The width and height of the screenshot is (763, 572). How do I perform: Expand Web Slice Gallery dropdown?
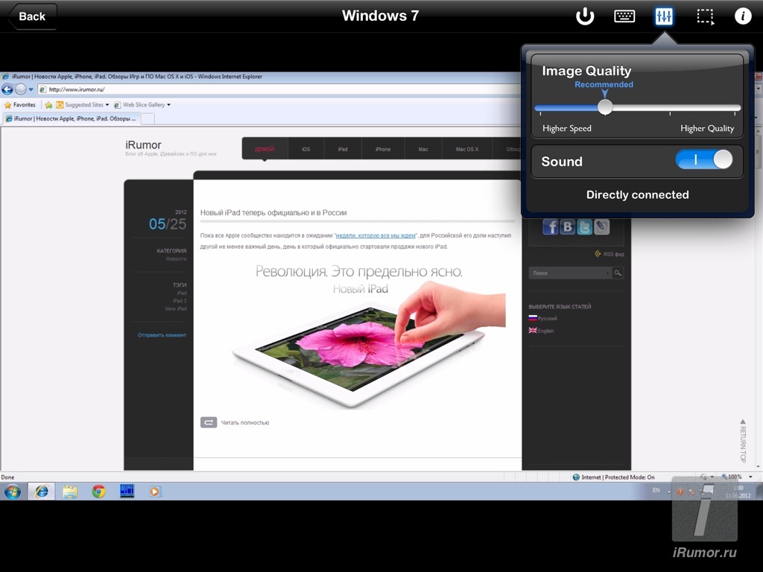click(169, 104)
